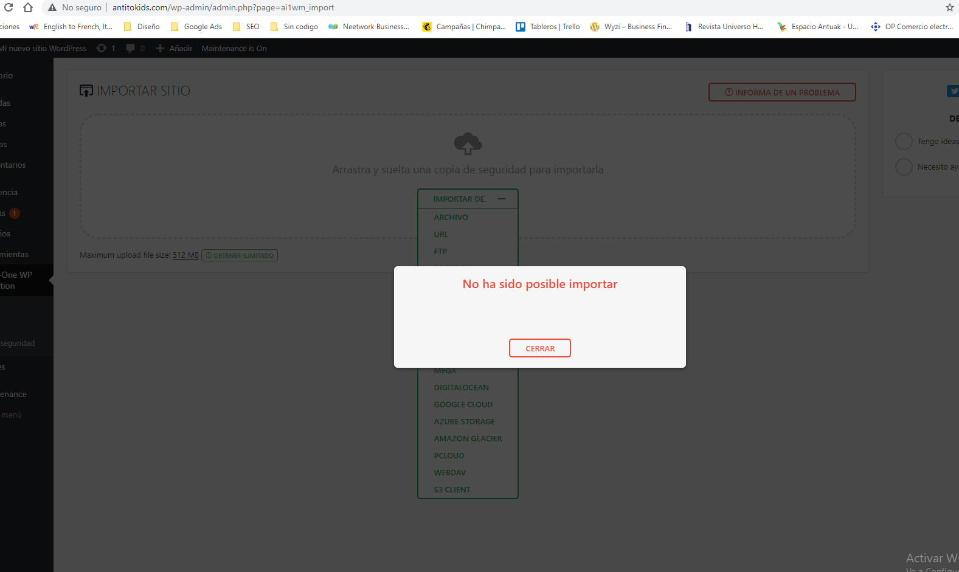Viewport: 959px width, 572px height.
Task: Select the Necesito ayuda radio option
Action: coord(904,167)
